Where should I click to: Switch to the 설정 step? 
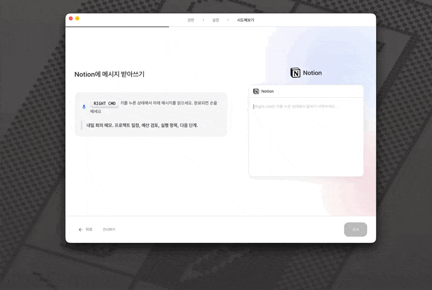(215, 20)
